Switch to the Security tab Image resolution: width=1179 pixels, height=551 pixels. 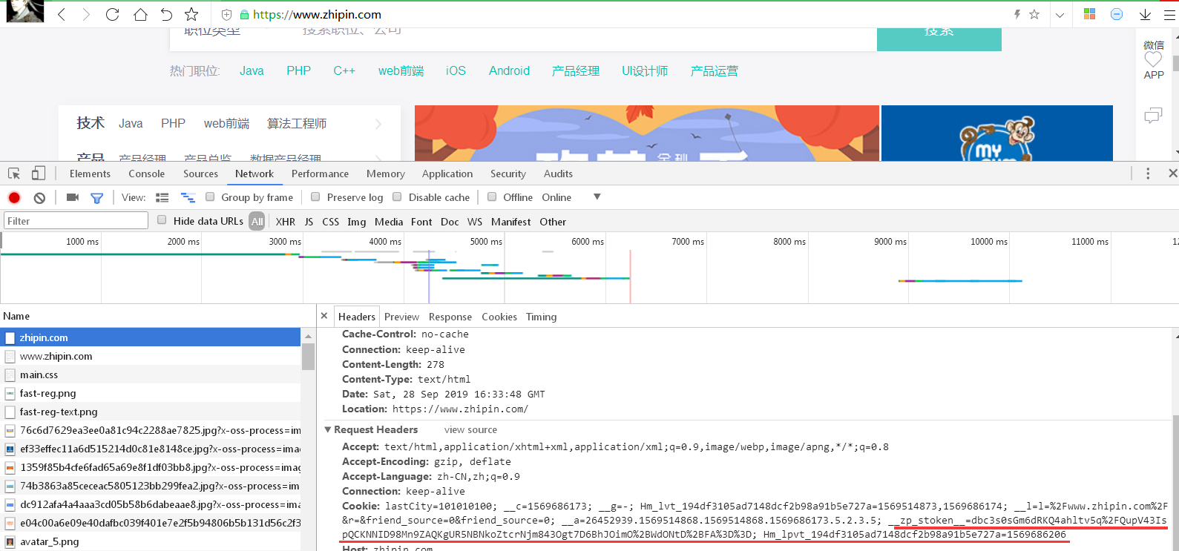pyautogui.click(x=508, y=174)
